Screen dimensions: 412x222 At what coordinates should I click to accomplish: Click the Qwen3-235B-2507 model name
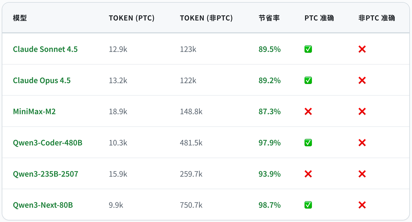(x=46, y=174)
